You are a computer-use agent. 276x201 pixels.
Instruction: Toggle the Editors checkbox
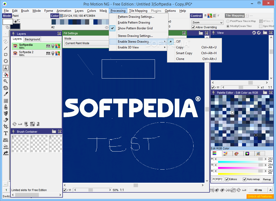coord(227,180)
